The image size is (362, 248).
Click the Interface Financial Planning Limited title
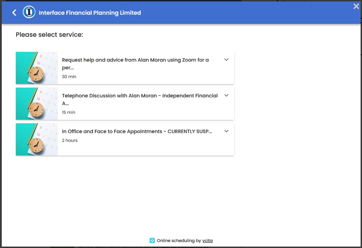point(90,13)
